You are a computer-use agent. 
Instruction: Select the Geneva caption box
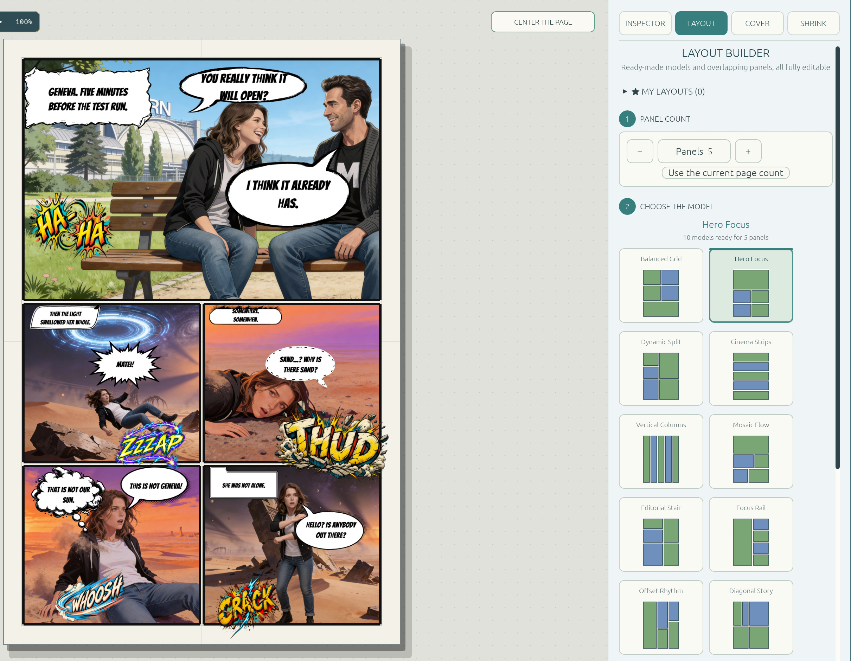[x=88, y=98]
